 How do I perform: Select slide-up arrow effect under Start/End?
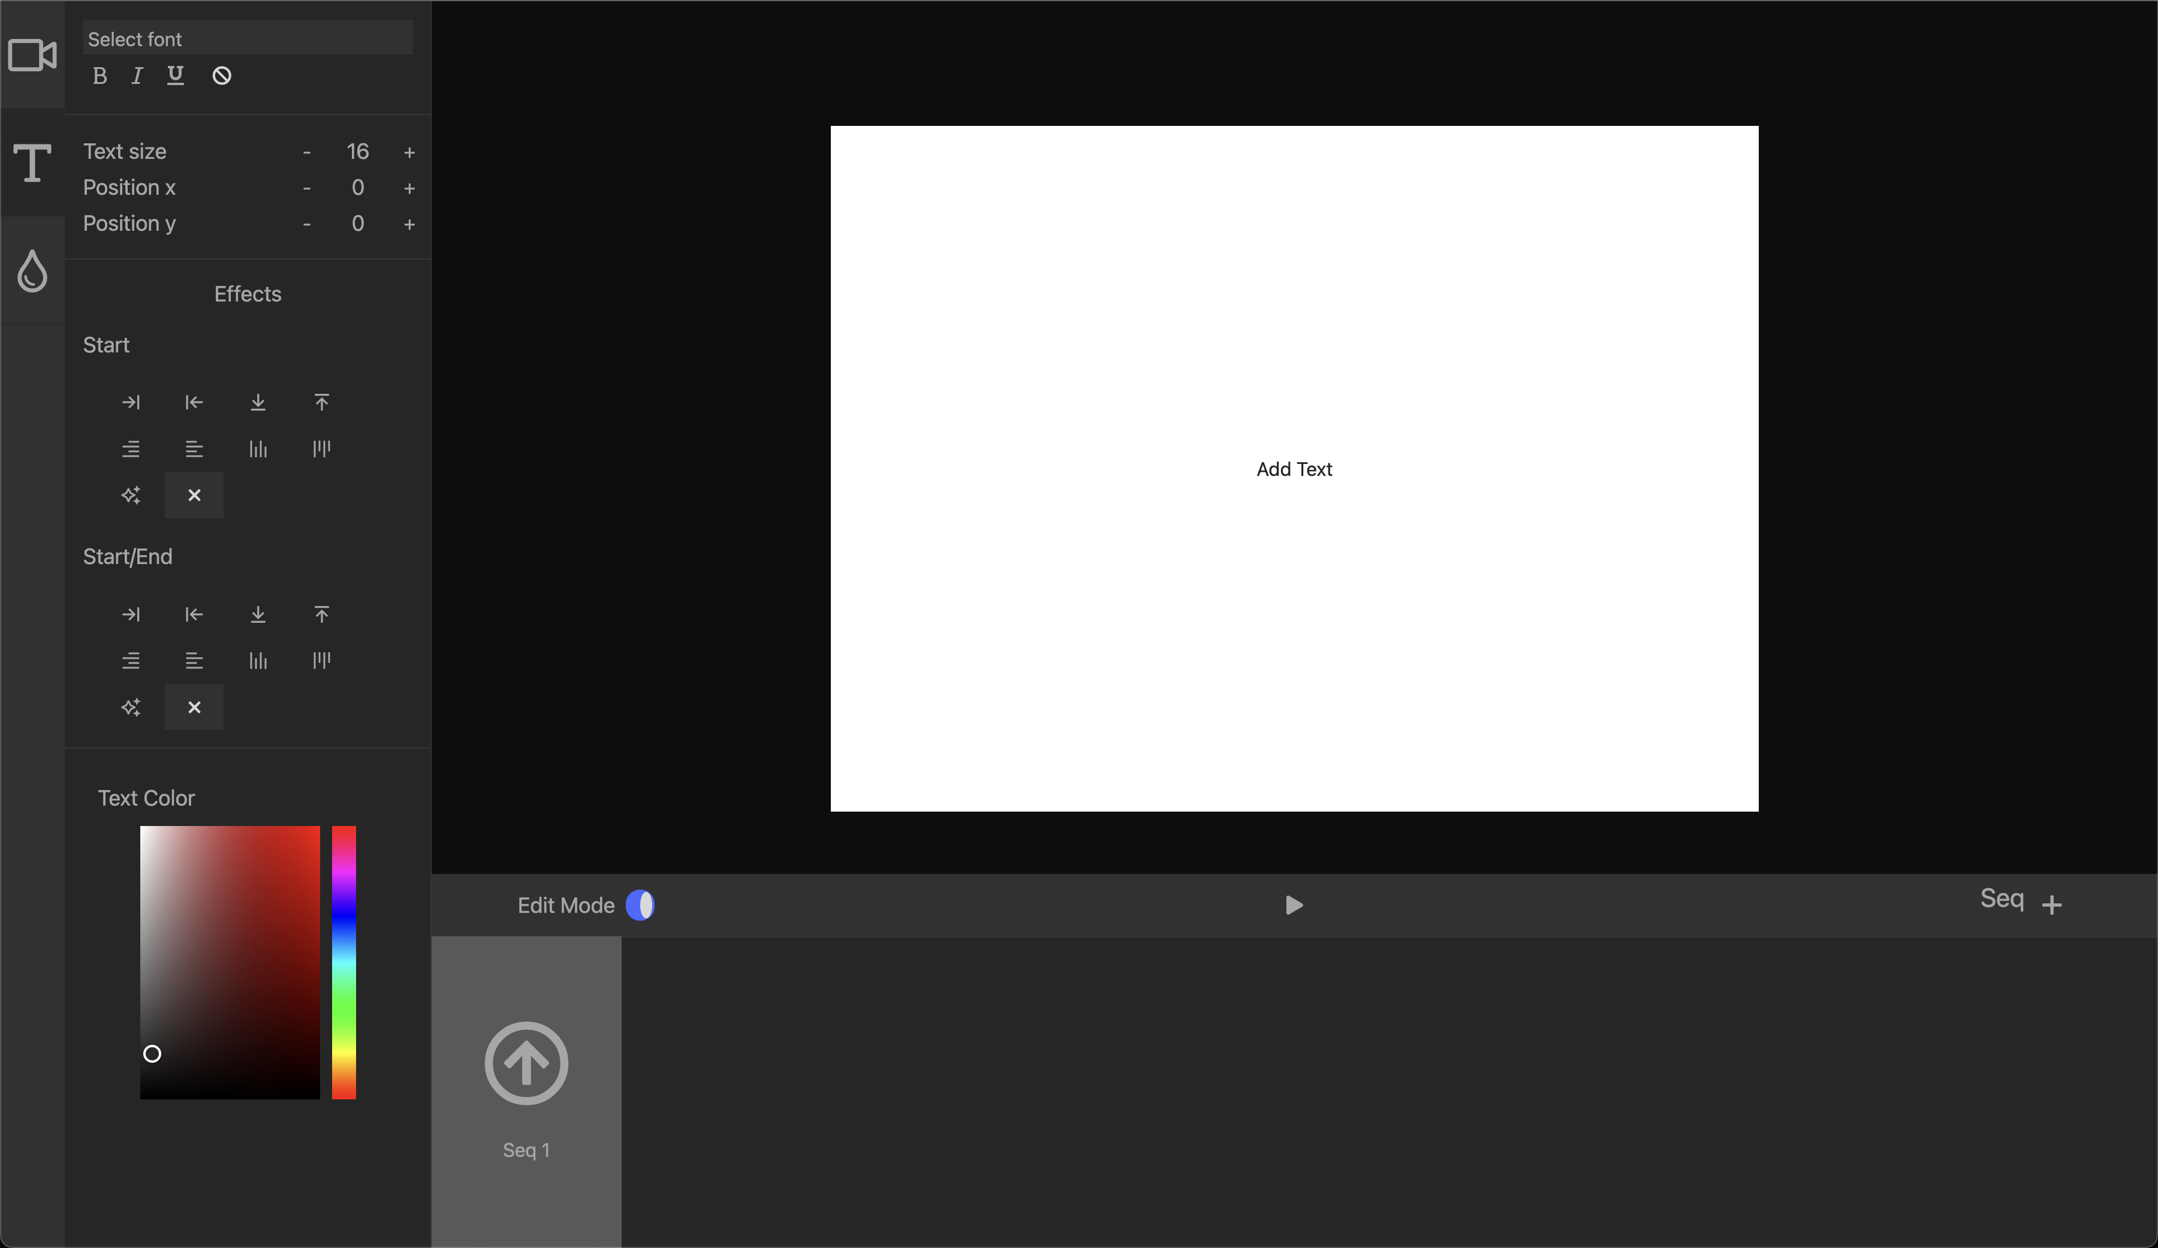point(321,614)
